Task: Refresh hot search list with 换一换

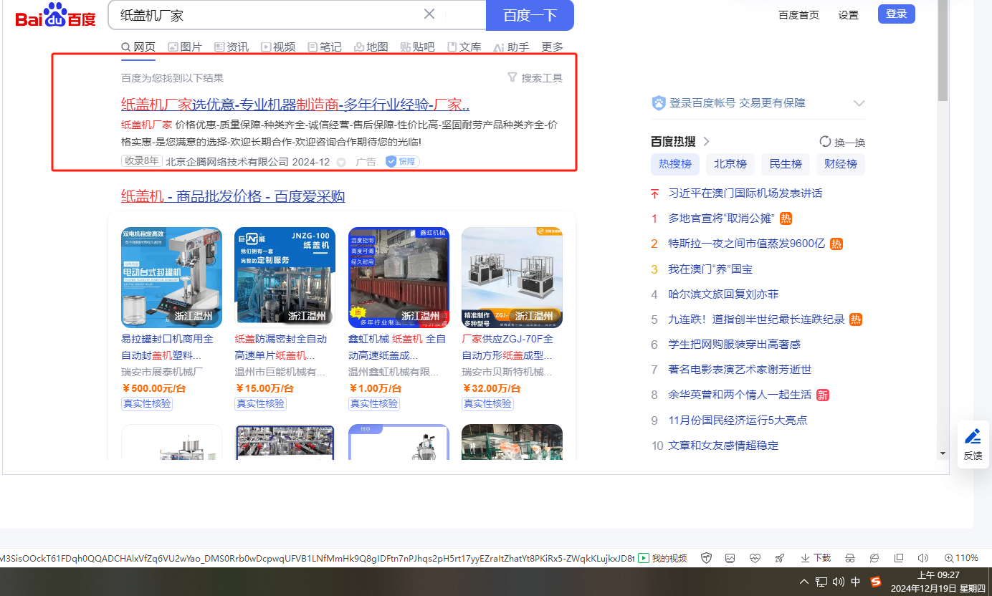Action: (x=842, y=142)
